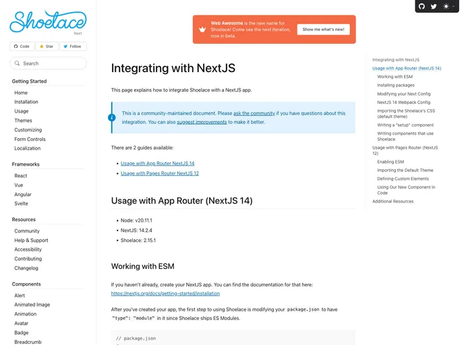This screenshot has width=464, height=345.
Task: Open the Breadcrumb component page
Action: click(28, 342)
